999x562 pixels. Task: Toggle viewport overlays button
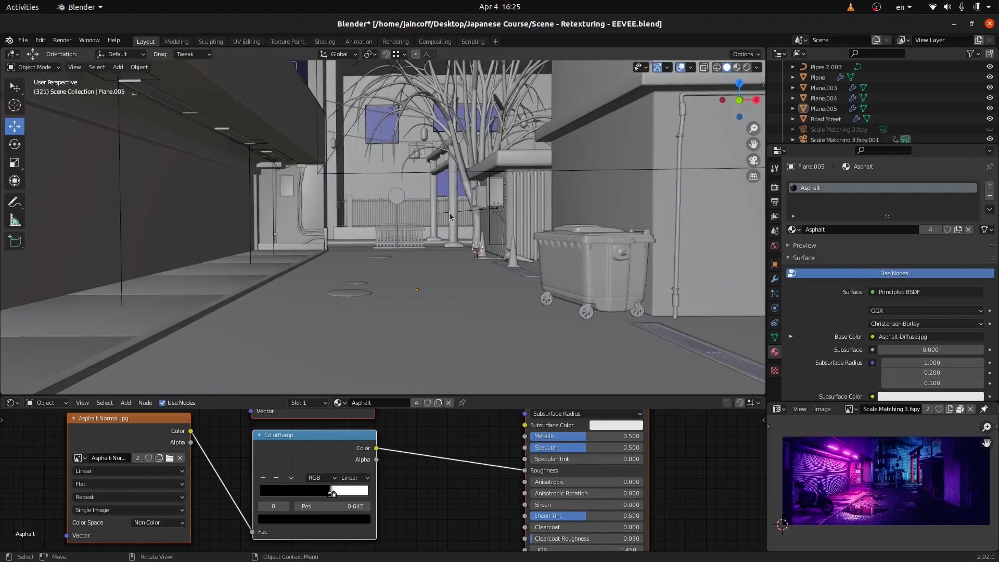click(681, 67)
